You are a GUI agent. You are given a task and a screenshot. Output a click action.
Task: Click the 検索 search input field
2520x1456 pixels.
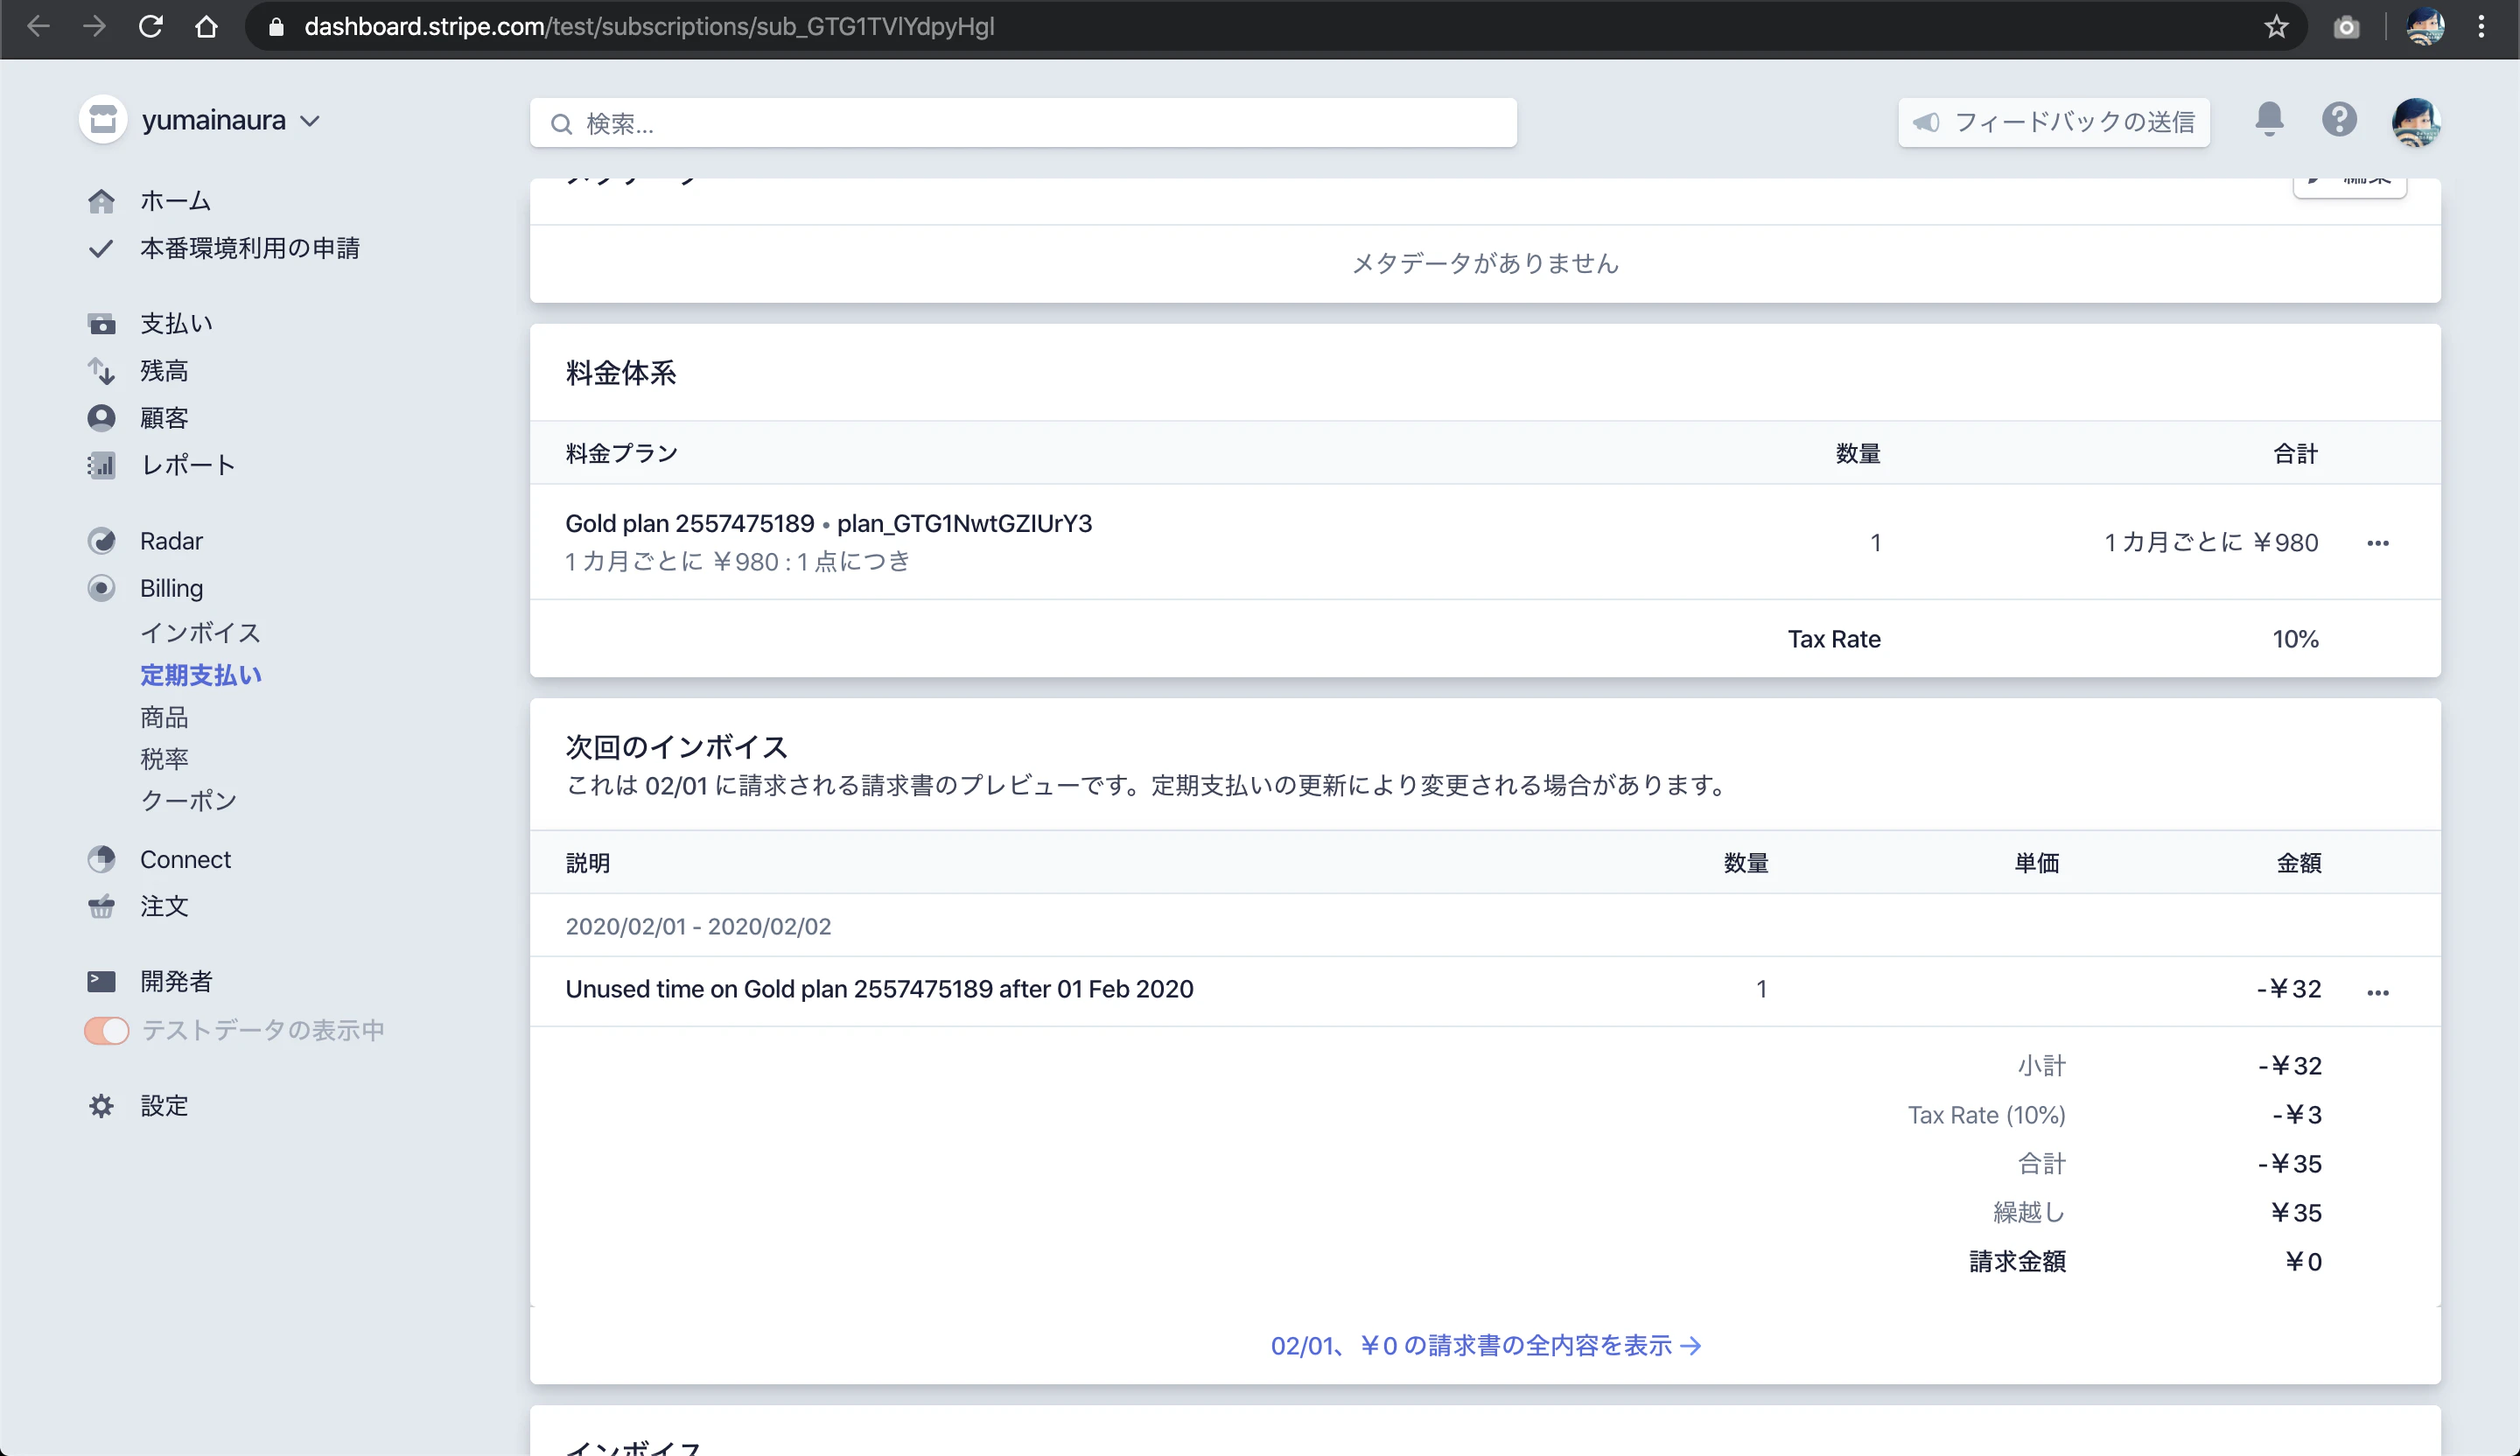point(1023,123)
